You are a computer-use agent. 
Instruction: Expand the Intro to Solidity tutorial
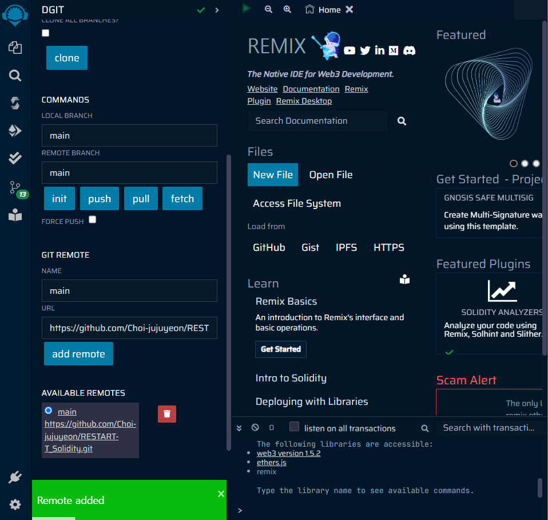point(331,379)
